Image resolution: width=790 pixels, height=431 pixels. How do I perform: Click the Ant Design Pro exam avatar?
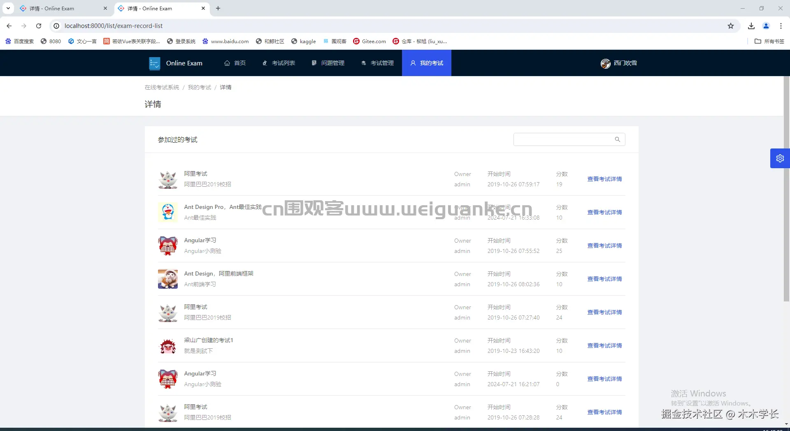pos(168,212)
